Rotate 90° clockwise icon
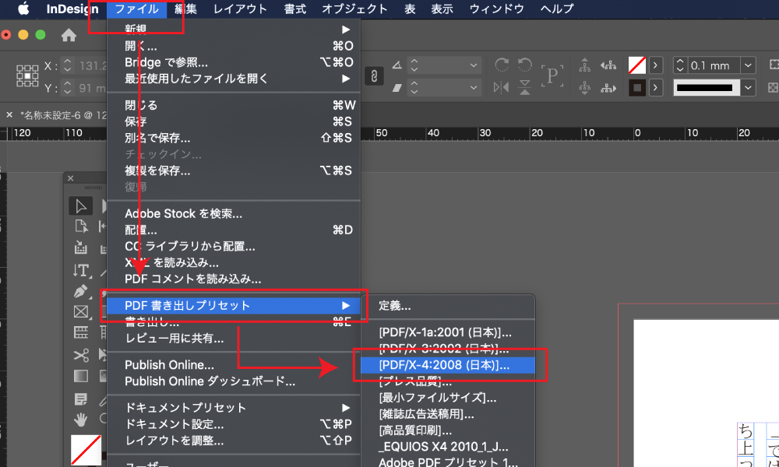779x467 pixels. pos(502,65)
